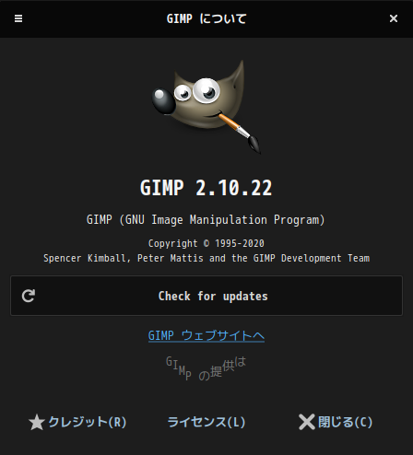Click the Check for updates button
Image resolution: width=413 pixels, height=455 pixels.
(206, 296)
